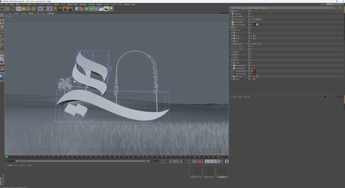Open the Camera object icon

click(x=106, y=9)
